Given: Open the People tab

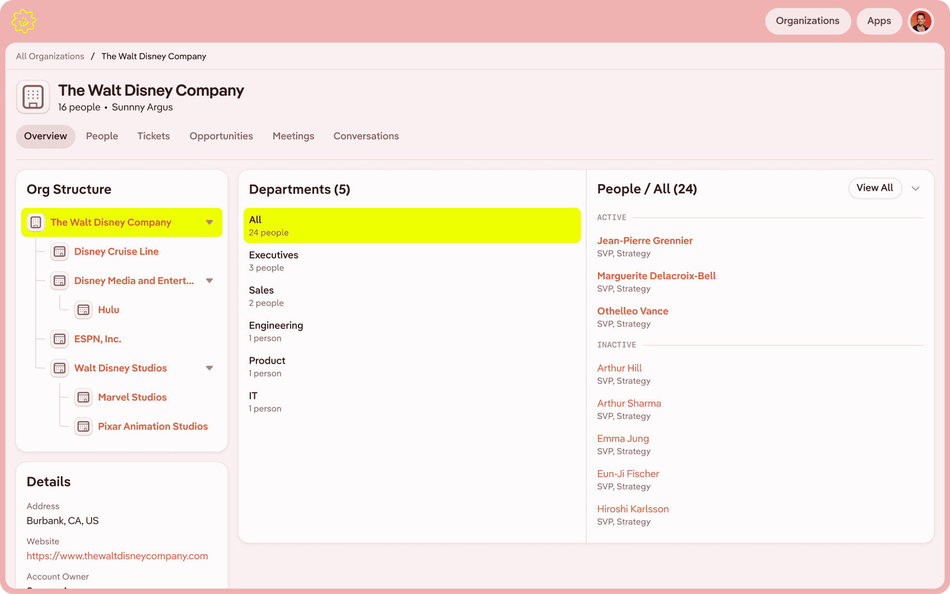Looking at the screenshot, I should click(x=102, y=136).
